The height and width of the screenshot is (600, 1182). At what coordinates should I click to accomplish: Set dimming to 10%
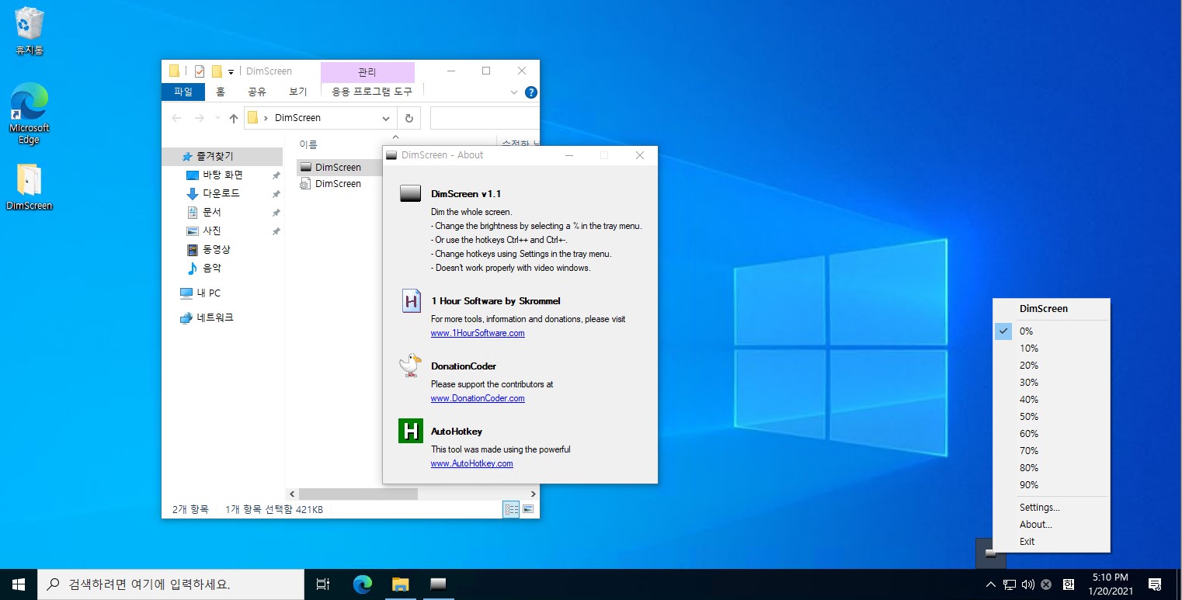coord(1052,348)
